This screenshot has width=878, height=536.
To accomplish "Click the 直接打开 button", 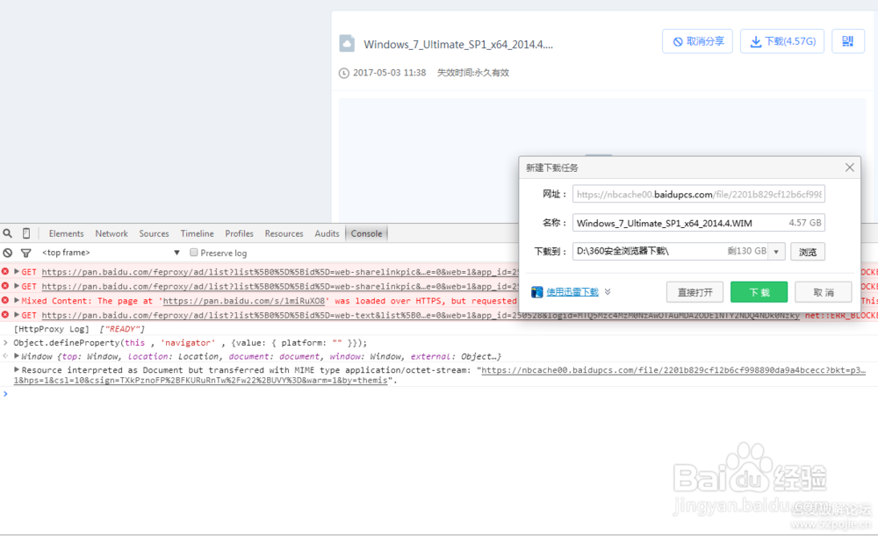I will (694, 292).
